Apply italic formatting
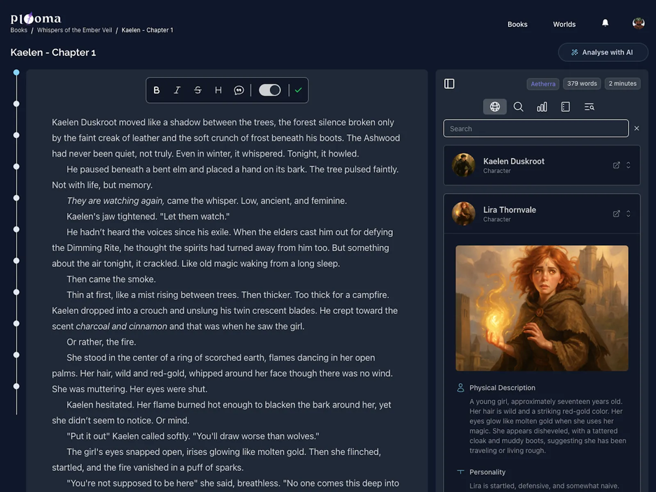The width and height of the screenshot is (656, 492). click(x=177, y=90)
